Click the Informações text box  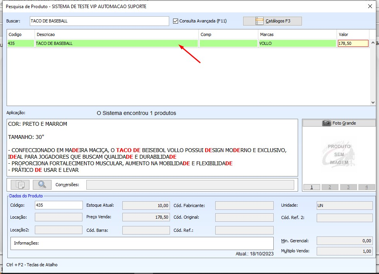[x=142, y=243]
